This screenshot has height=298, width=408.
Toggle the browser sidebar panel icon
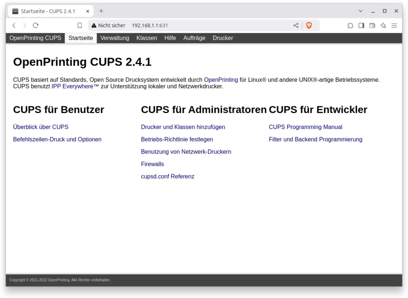[361, 25]
